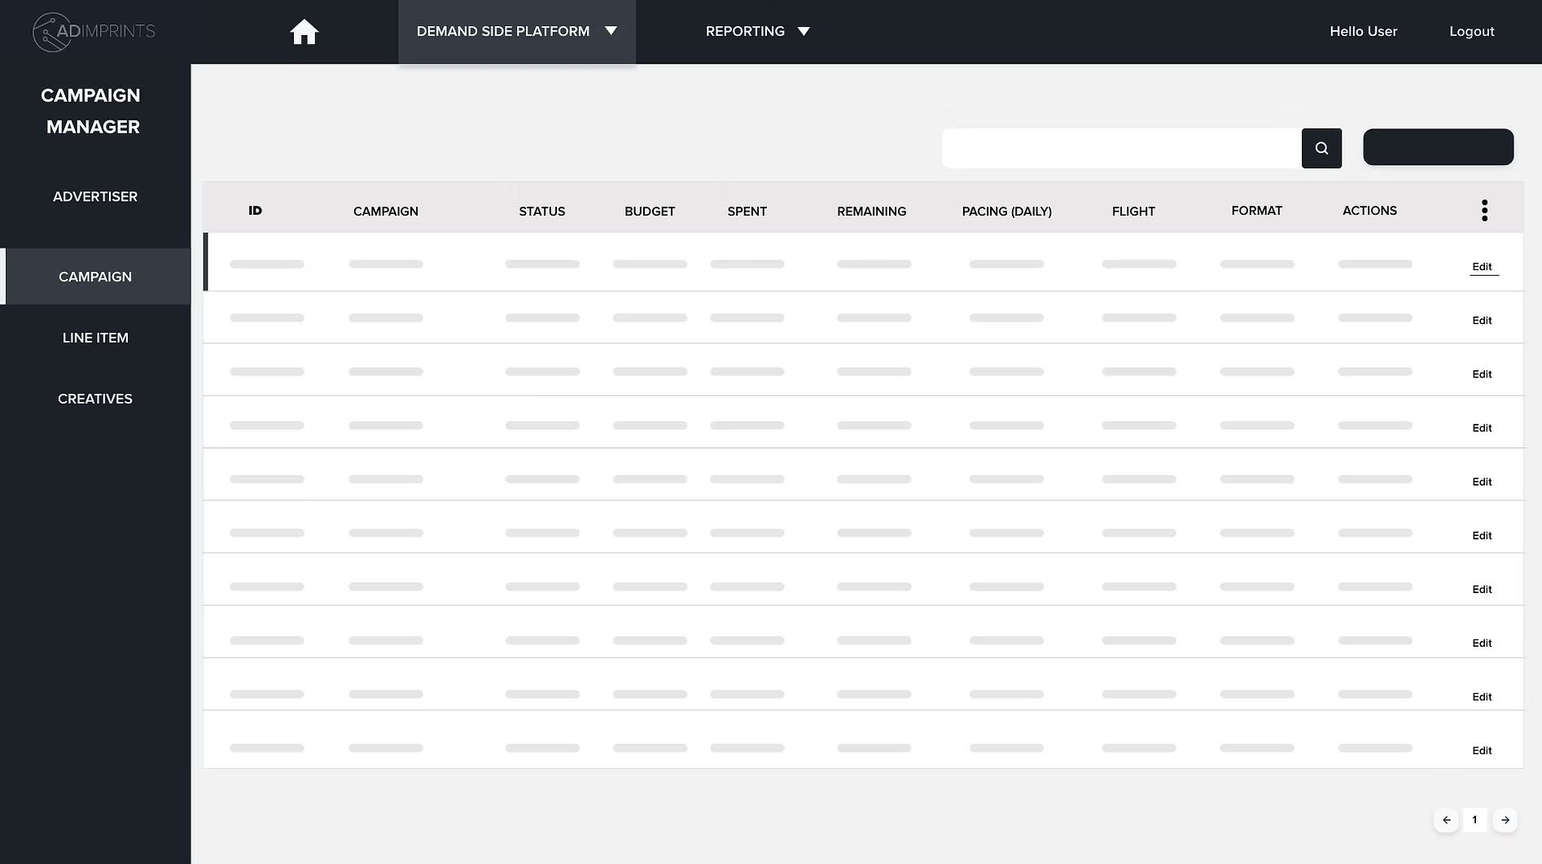Sort by the Campaign column header
The height and width of the screenshot is (864, 1542).
tap(386, 212)
